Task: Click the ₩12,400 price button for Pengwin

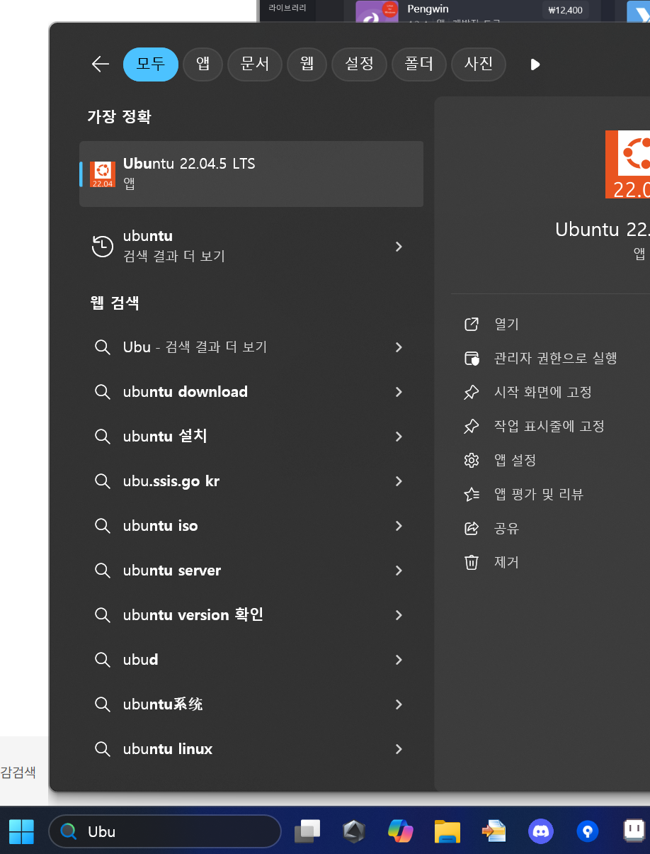Action: tap(565, 10)
